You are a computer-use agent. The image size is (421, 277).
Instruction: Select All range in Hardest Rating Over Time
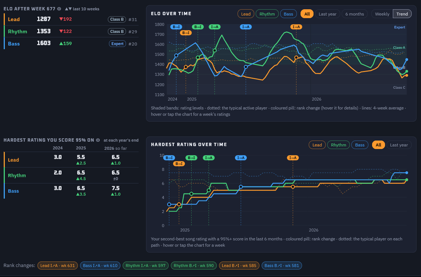tap(378, 145)
